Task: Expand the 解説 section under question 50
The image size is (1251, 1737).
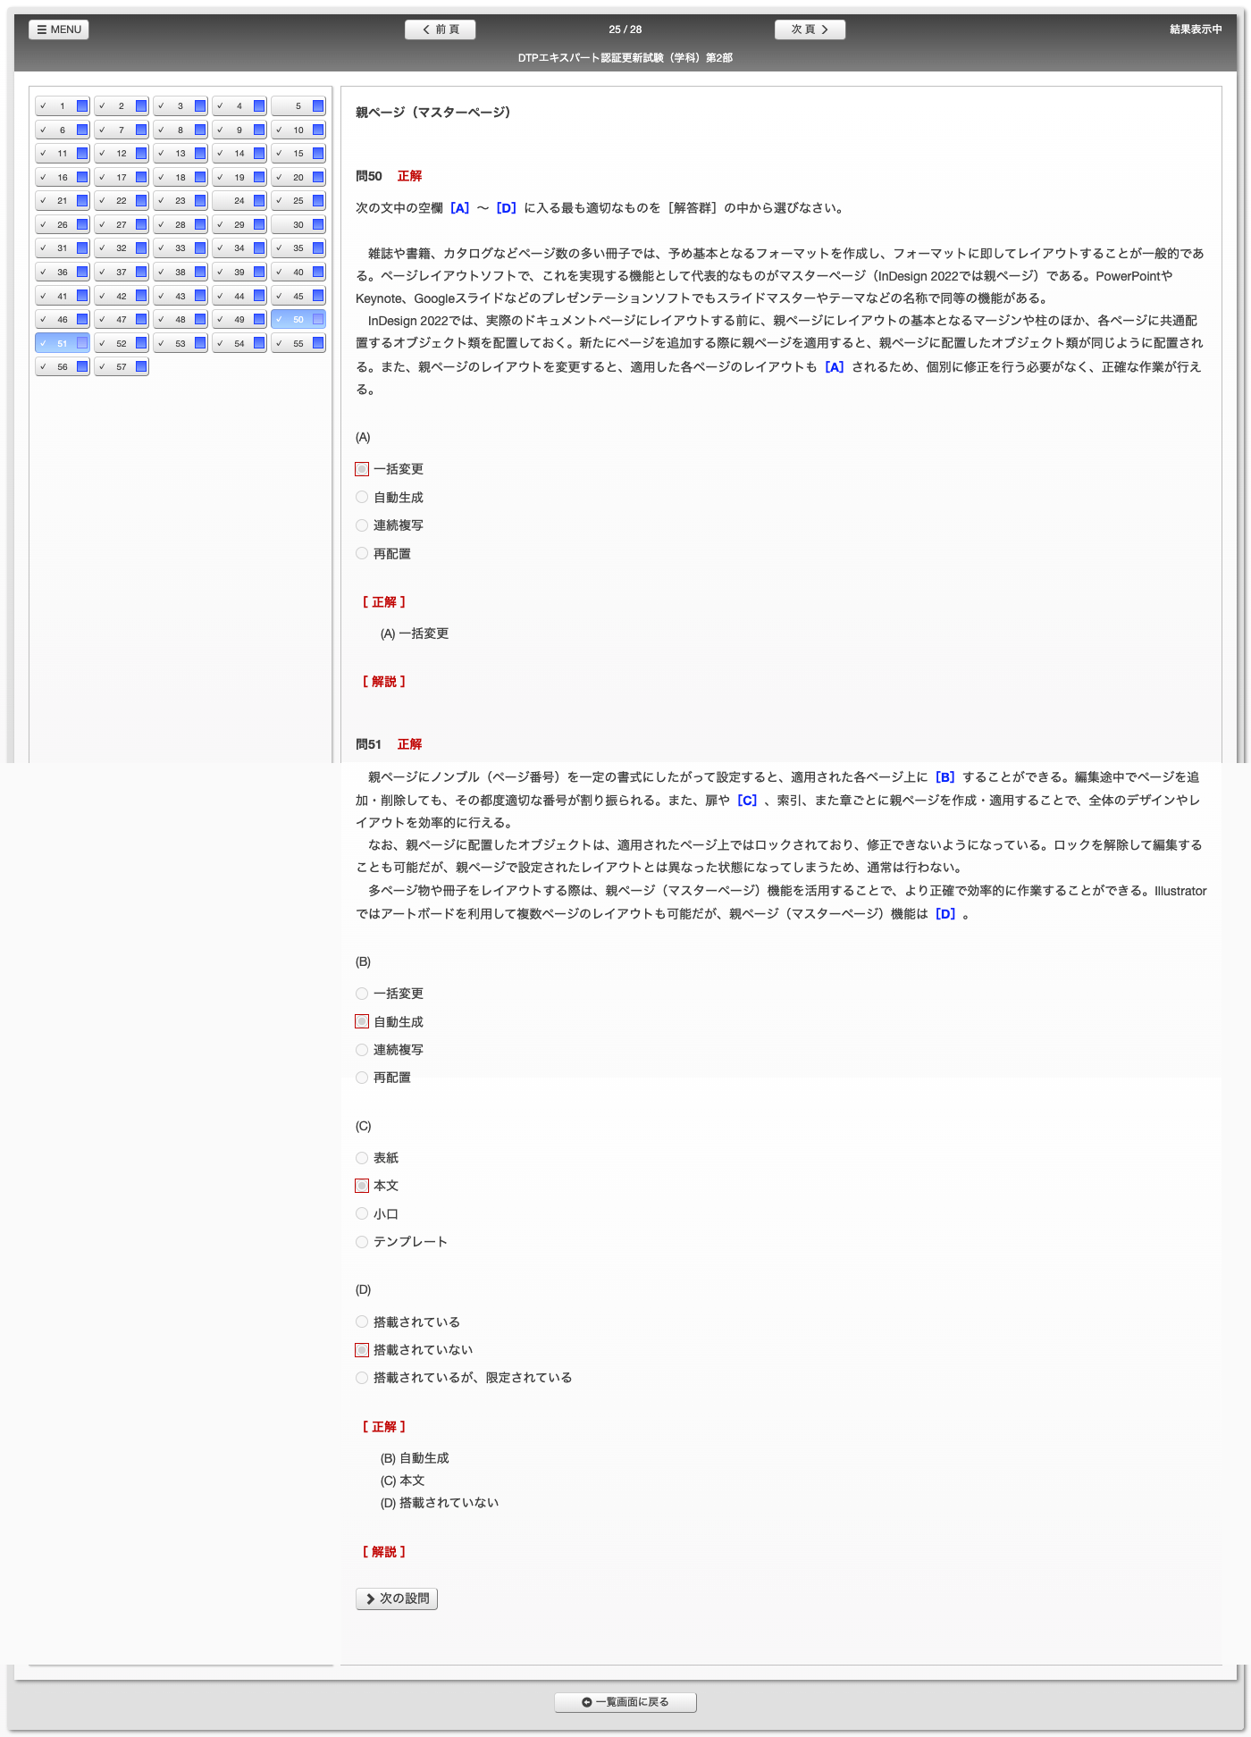Action: pyautogui.click(x=384, y=682)
